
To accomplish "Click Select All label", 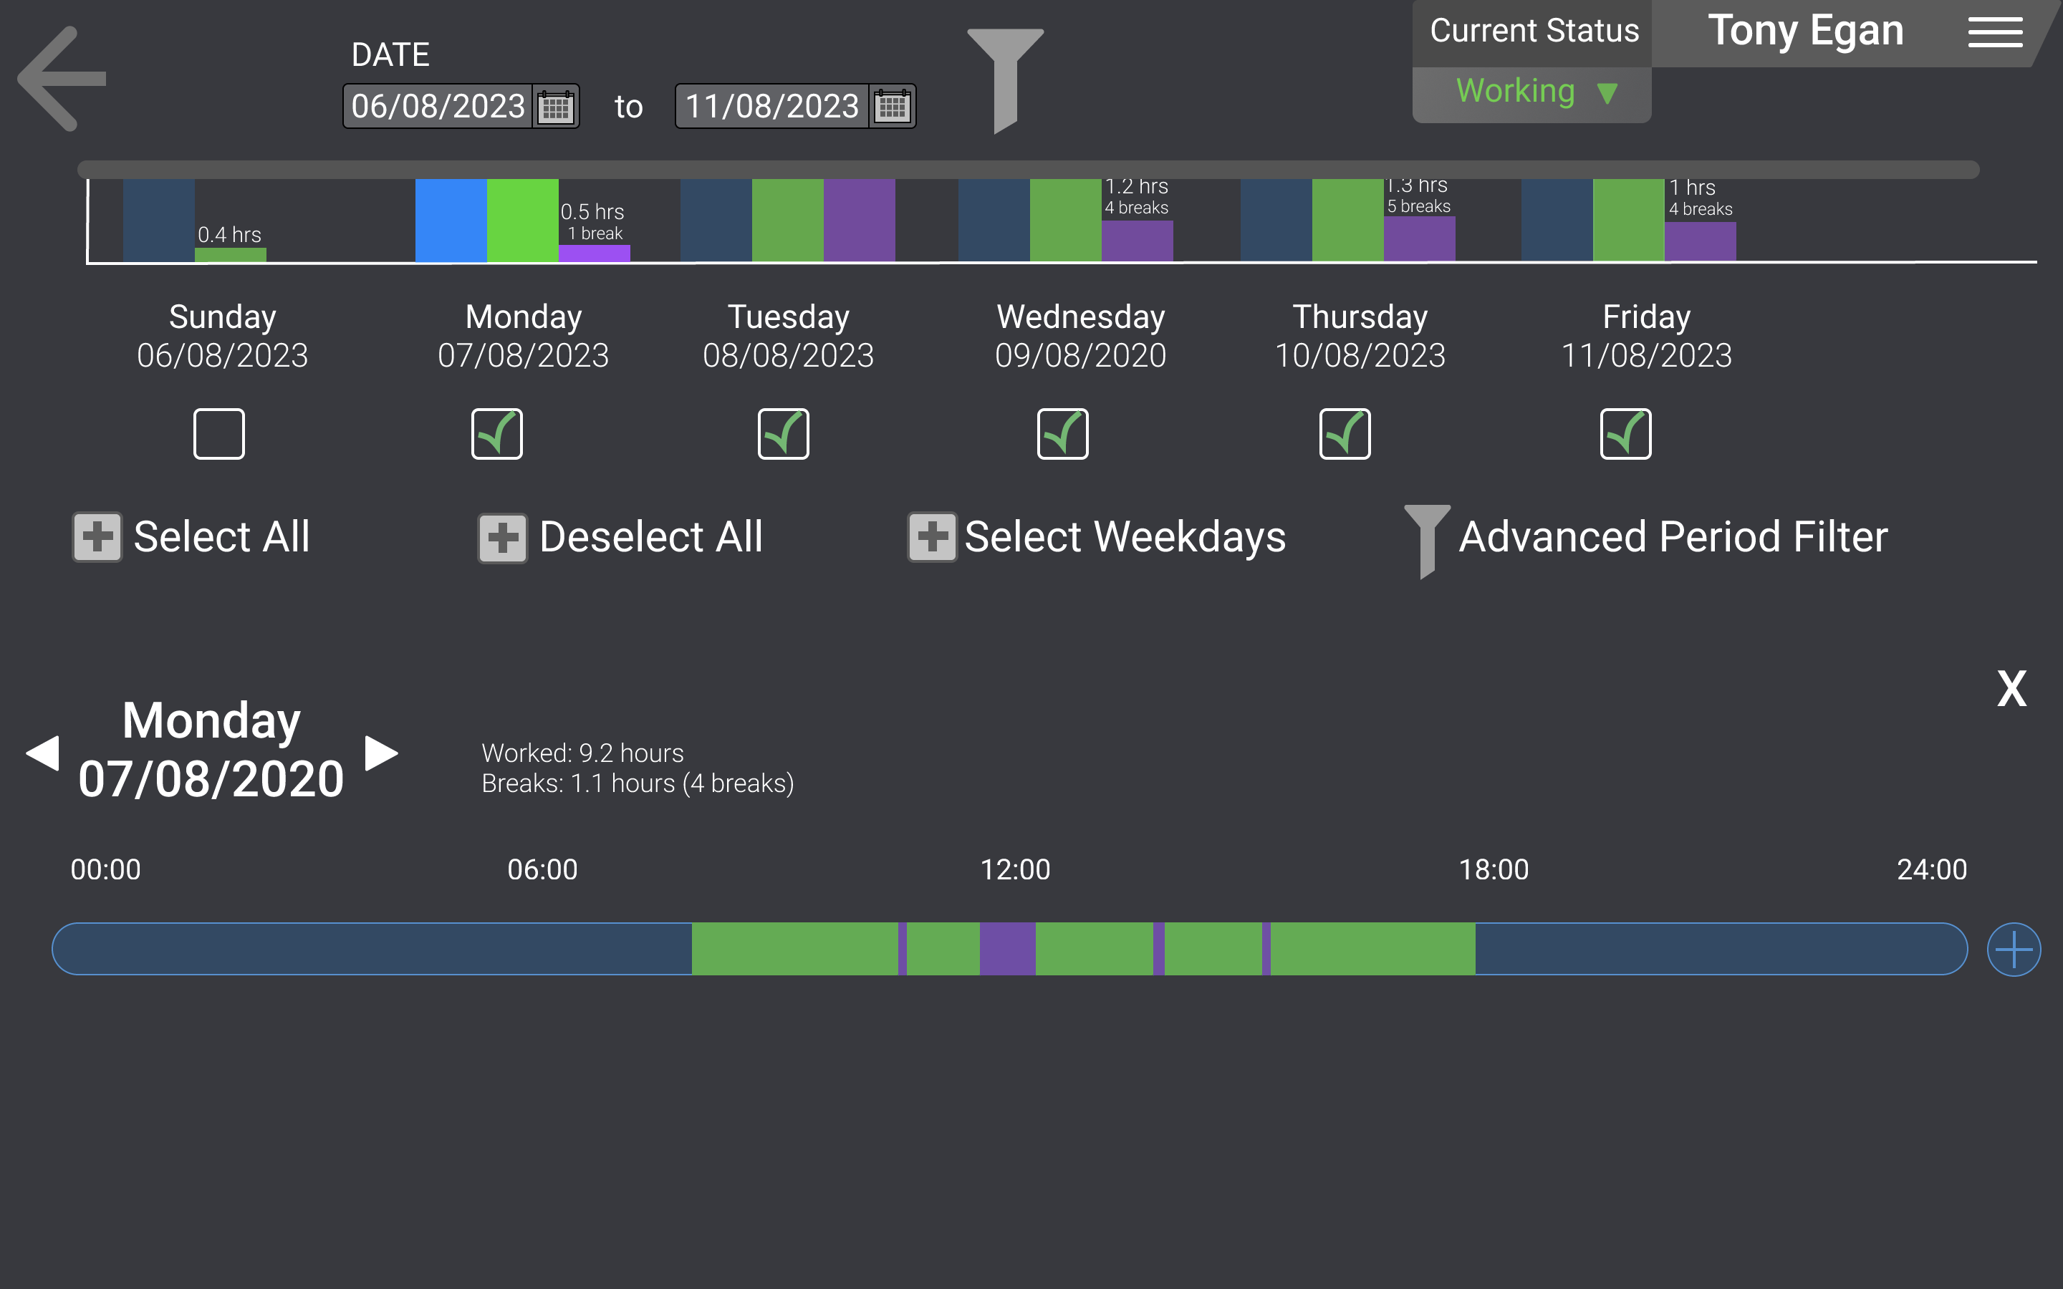I will coord(221,537).
